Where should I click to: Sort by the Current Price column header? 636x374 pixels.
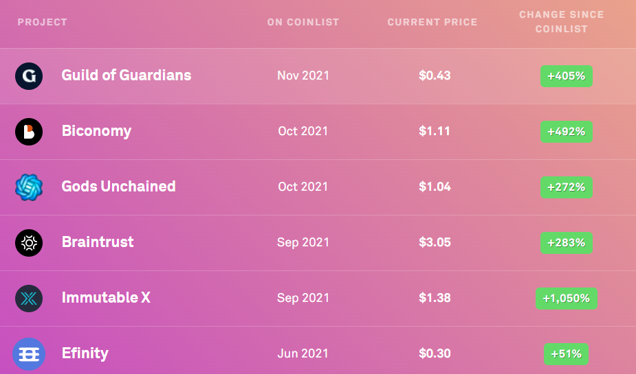pyautogui.click(x=432, y=22)
